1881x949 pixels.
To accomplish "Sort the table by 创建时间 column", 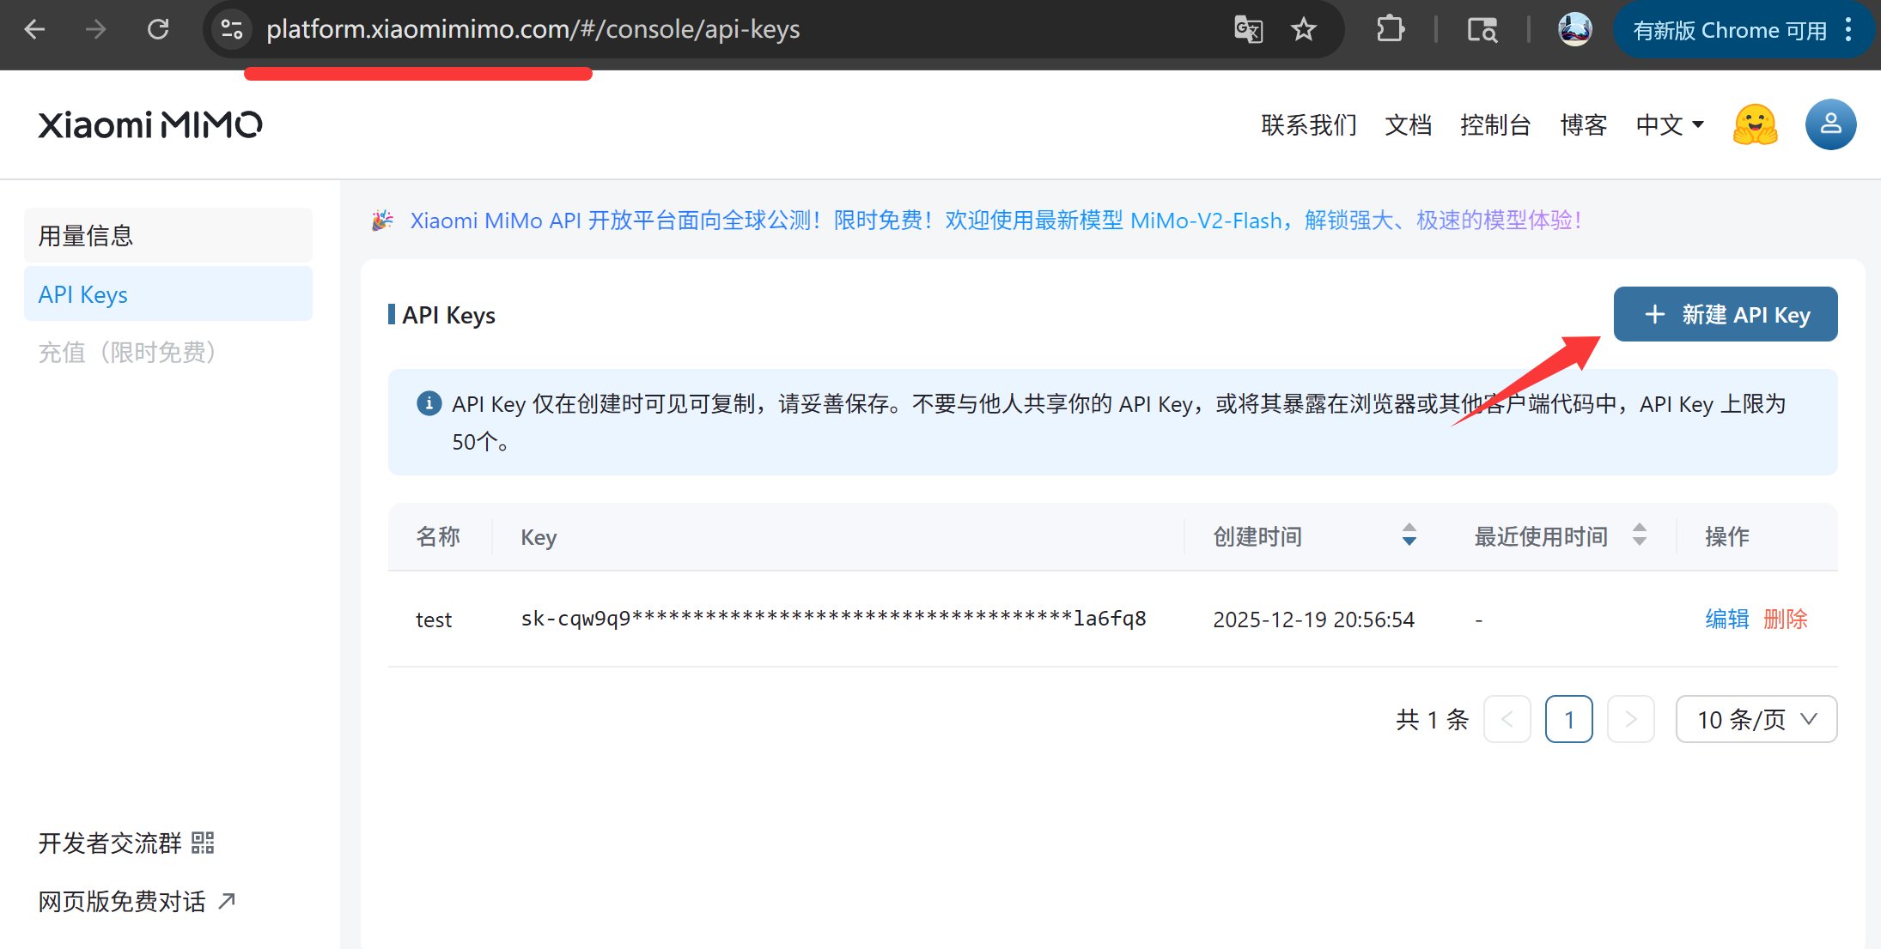I will point(1409,535).
